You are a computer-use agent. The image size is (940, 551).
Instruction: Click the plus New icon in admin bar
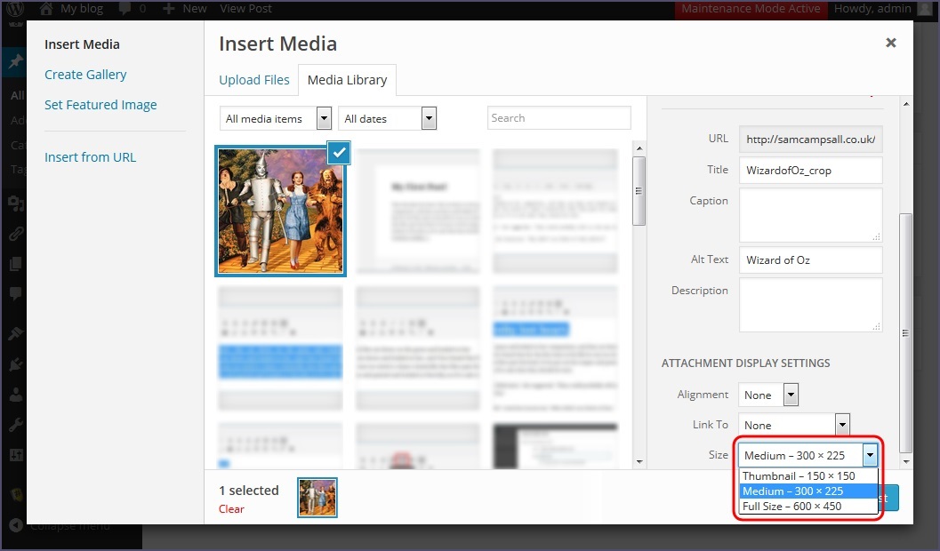[168, 9]
